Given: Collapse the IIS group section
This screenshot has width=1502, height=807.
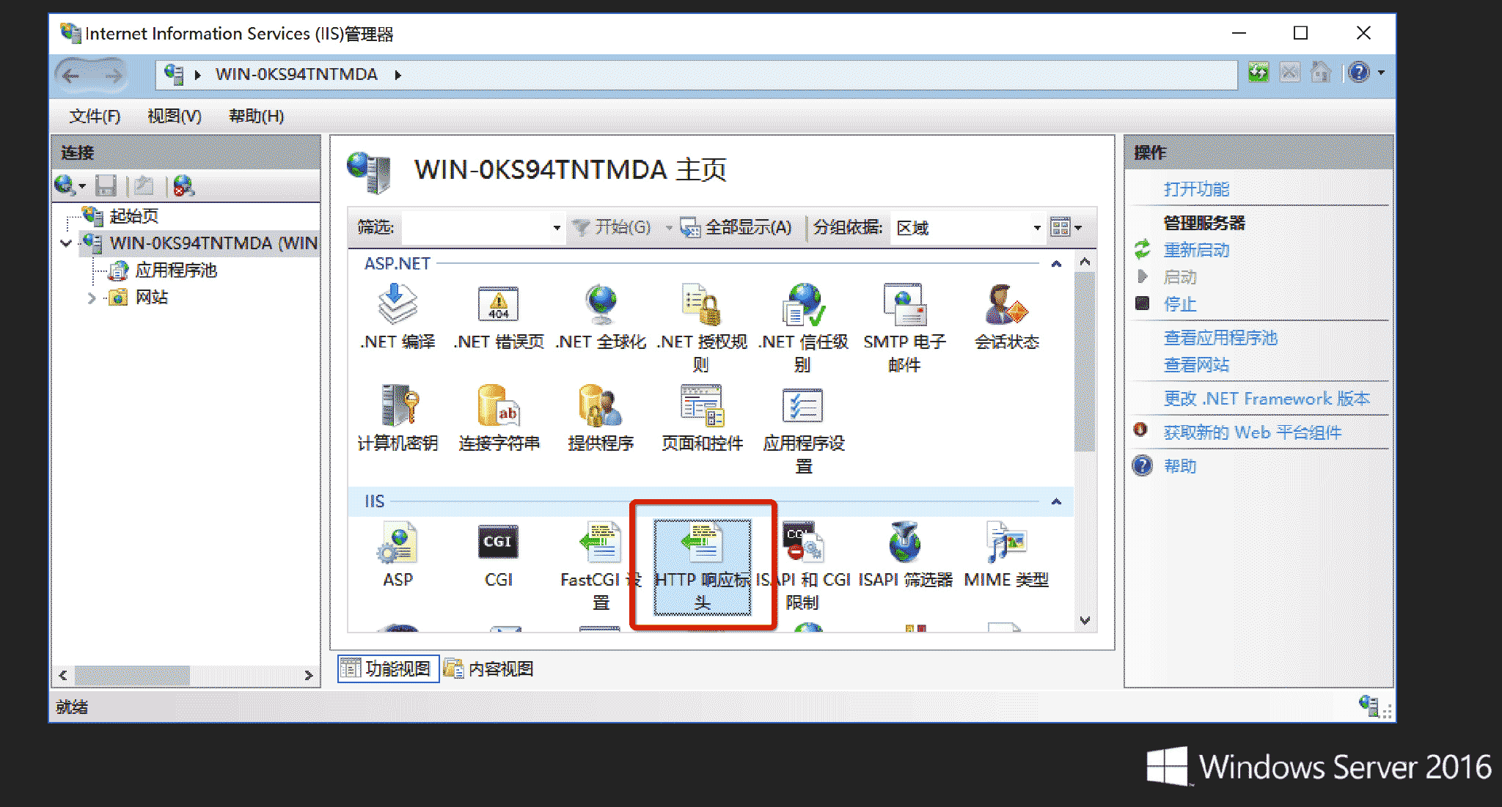Looking at the screenshot, I should pos(1056,502).
